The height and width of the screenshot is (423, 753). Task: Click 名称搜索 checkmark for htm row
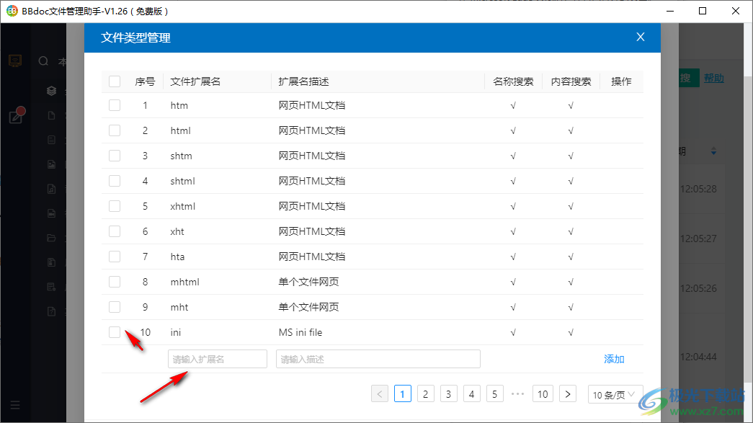tap(513, 105)
